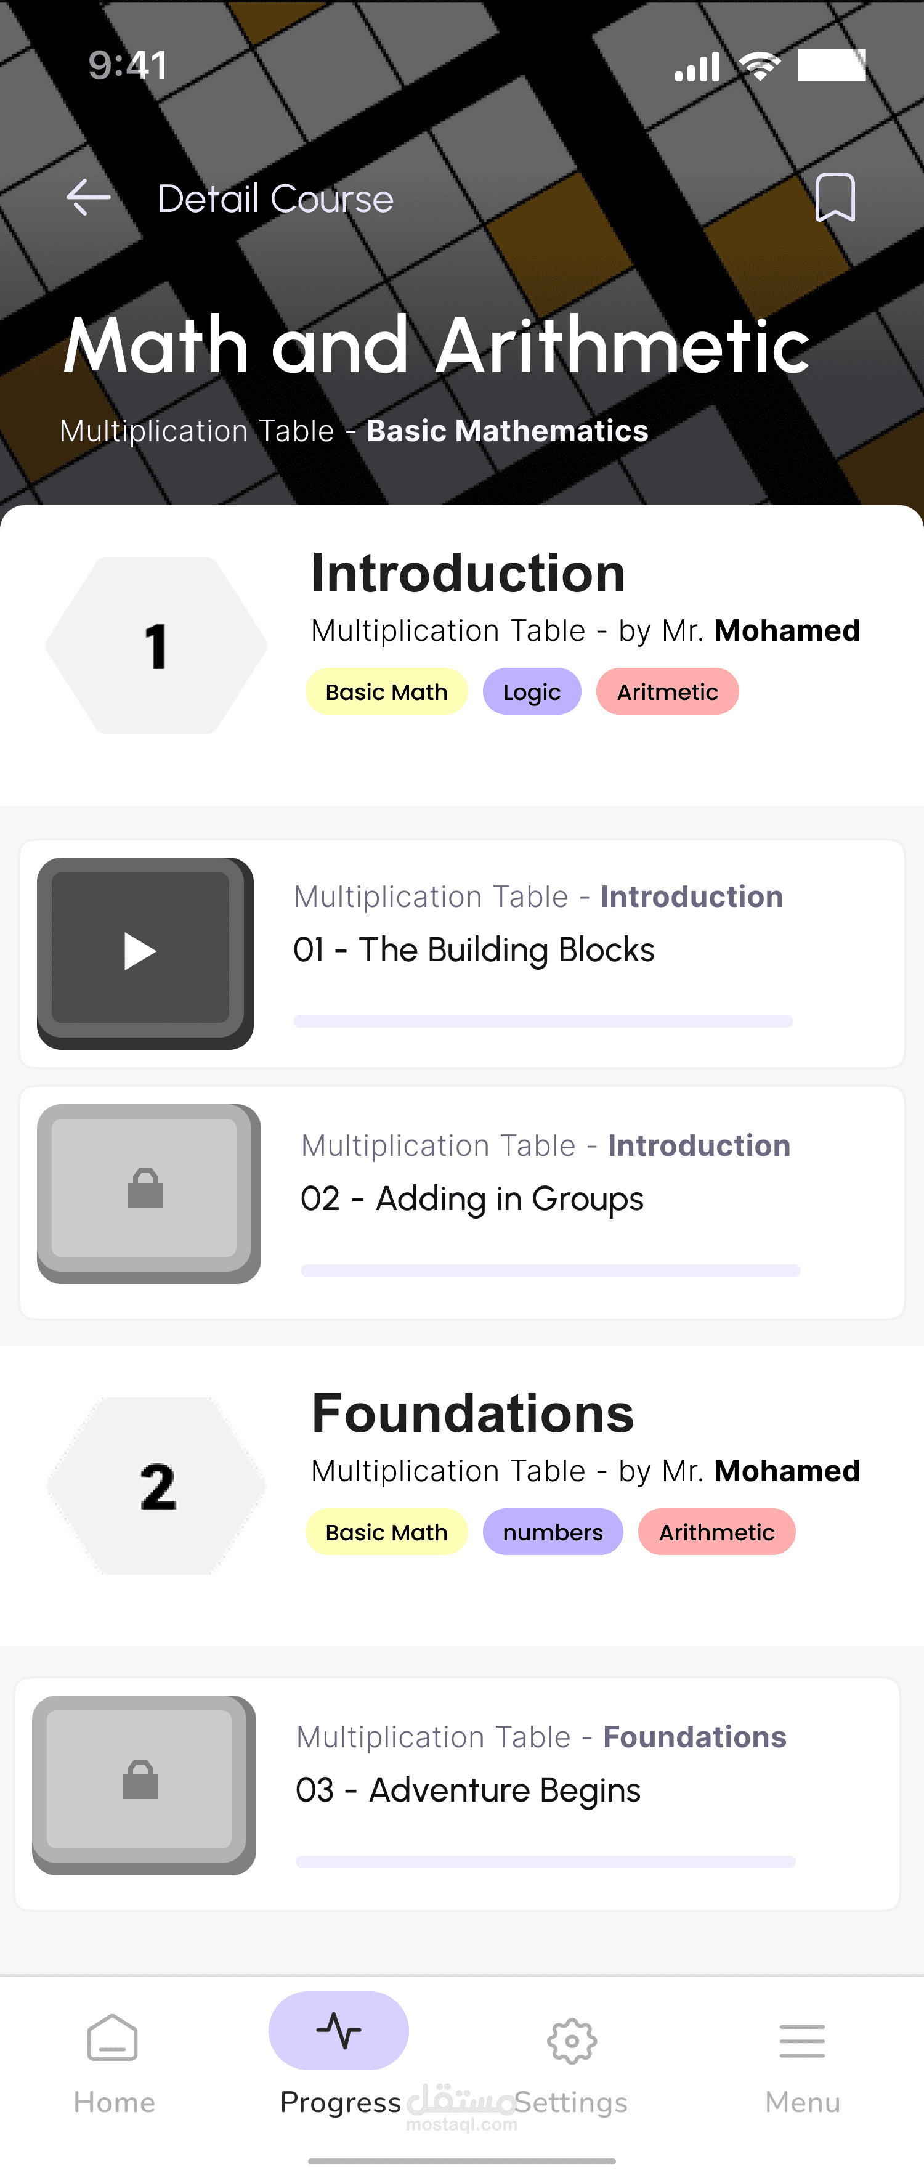Screen dimensions: 924x2178
Task: Open lesson 03 - Adventure Begins title
Action: point(468,1790)
